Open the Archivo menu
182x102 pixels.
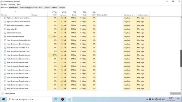(4, 4)
